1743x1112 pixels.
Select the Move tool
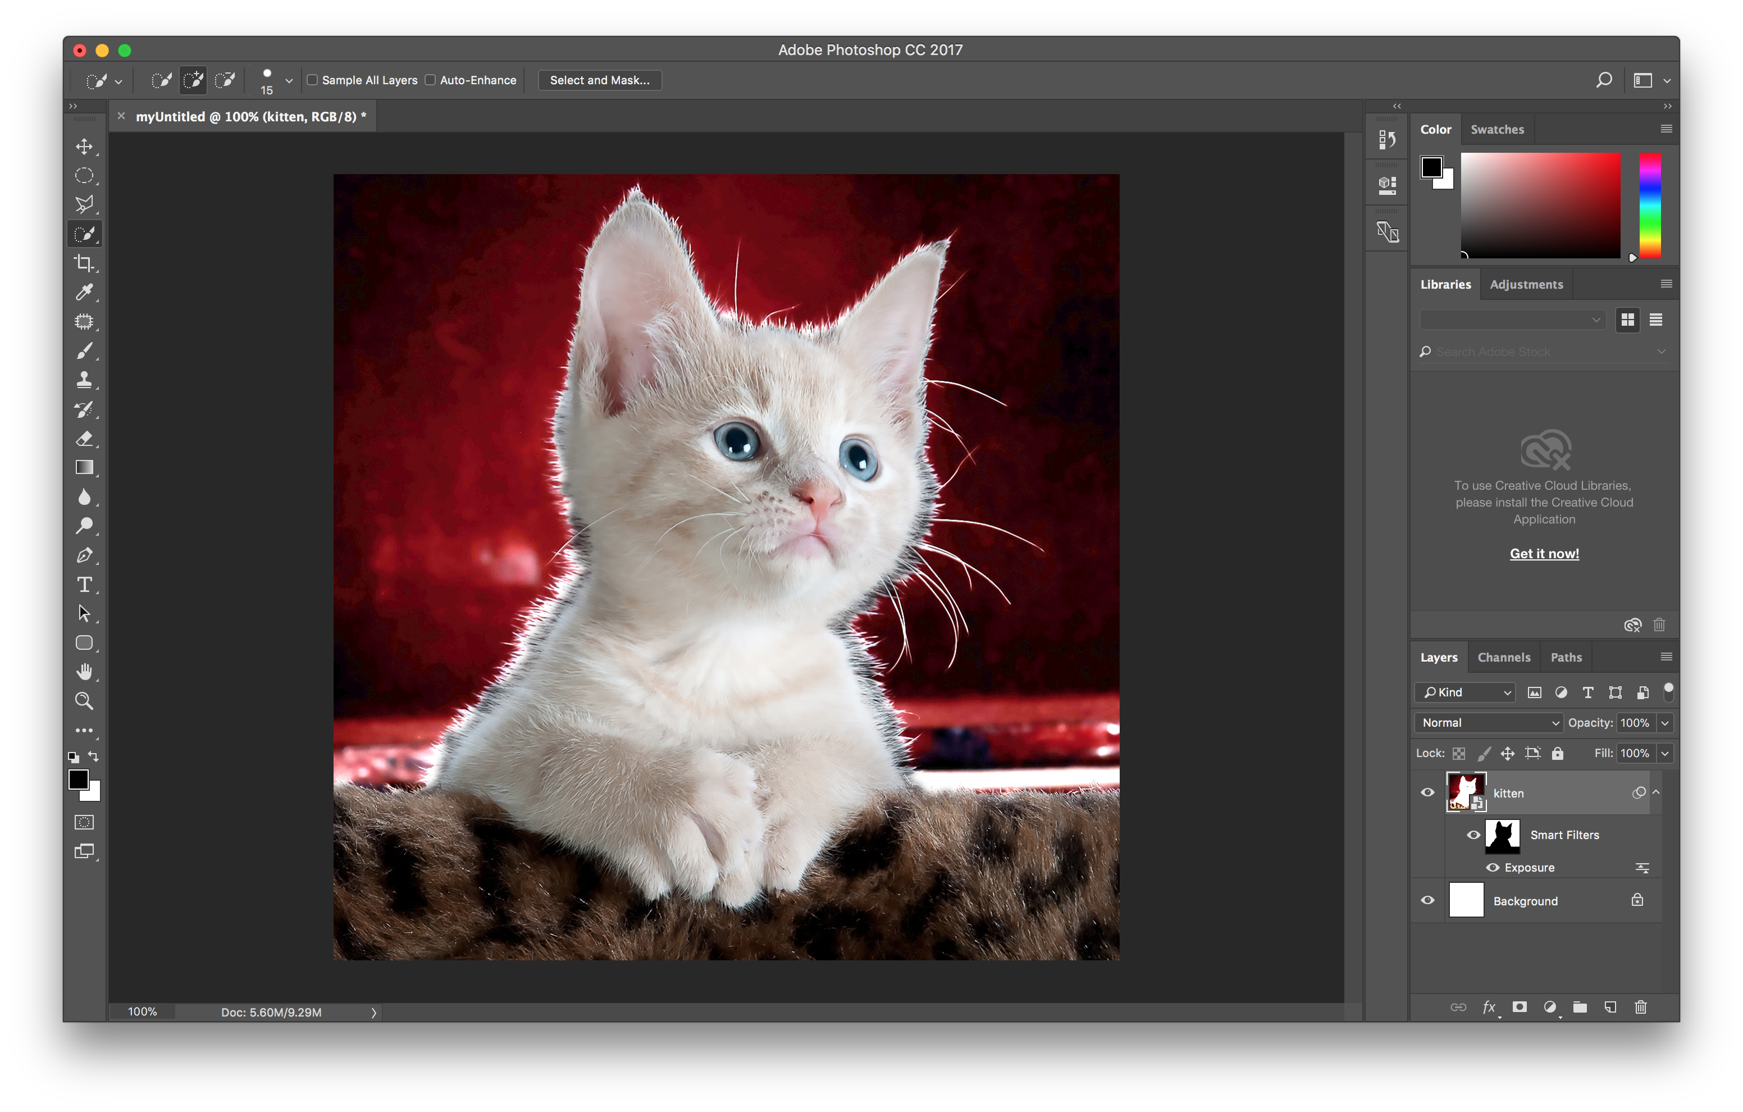(85, 146)
